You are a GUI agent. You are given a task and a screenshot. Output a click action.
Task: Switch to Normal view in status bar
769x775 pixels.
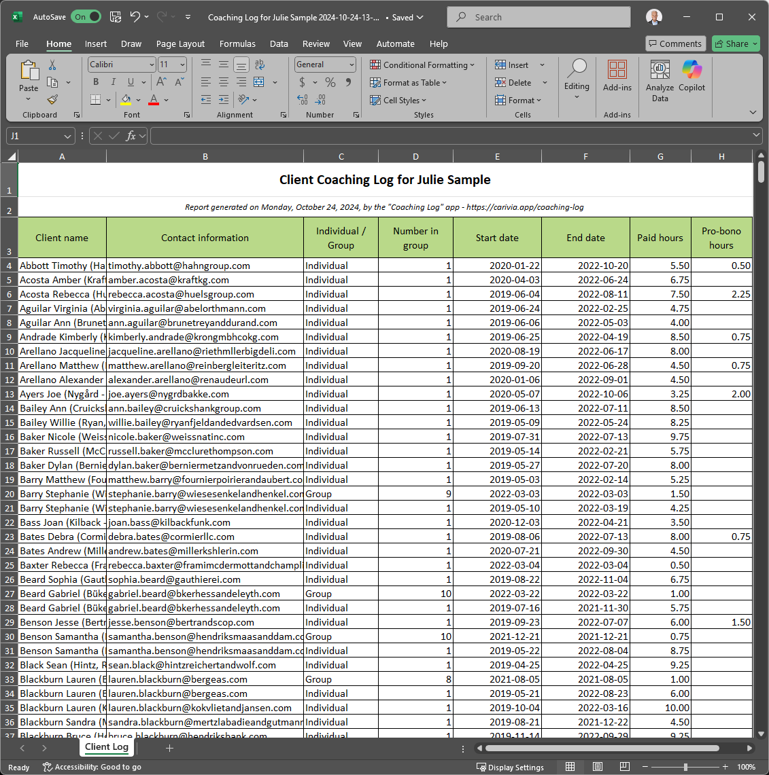click(x=570, y=767)
